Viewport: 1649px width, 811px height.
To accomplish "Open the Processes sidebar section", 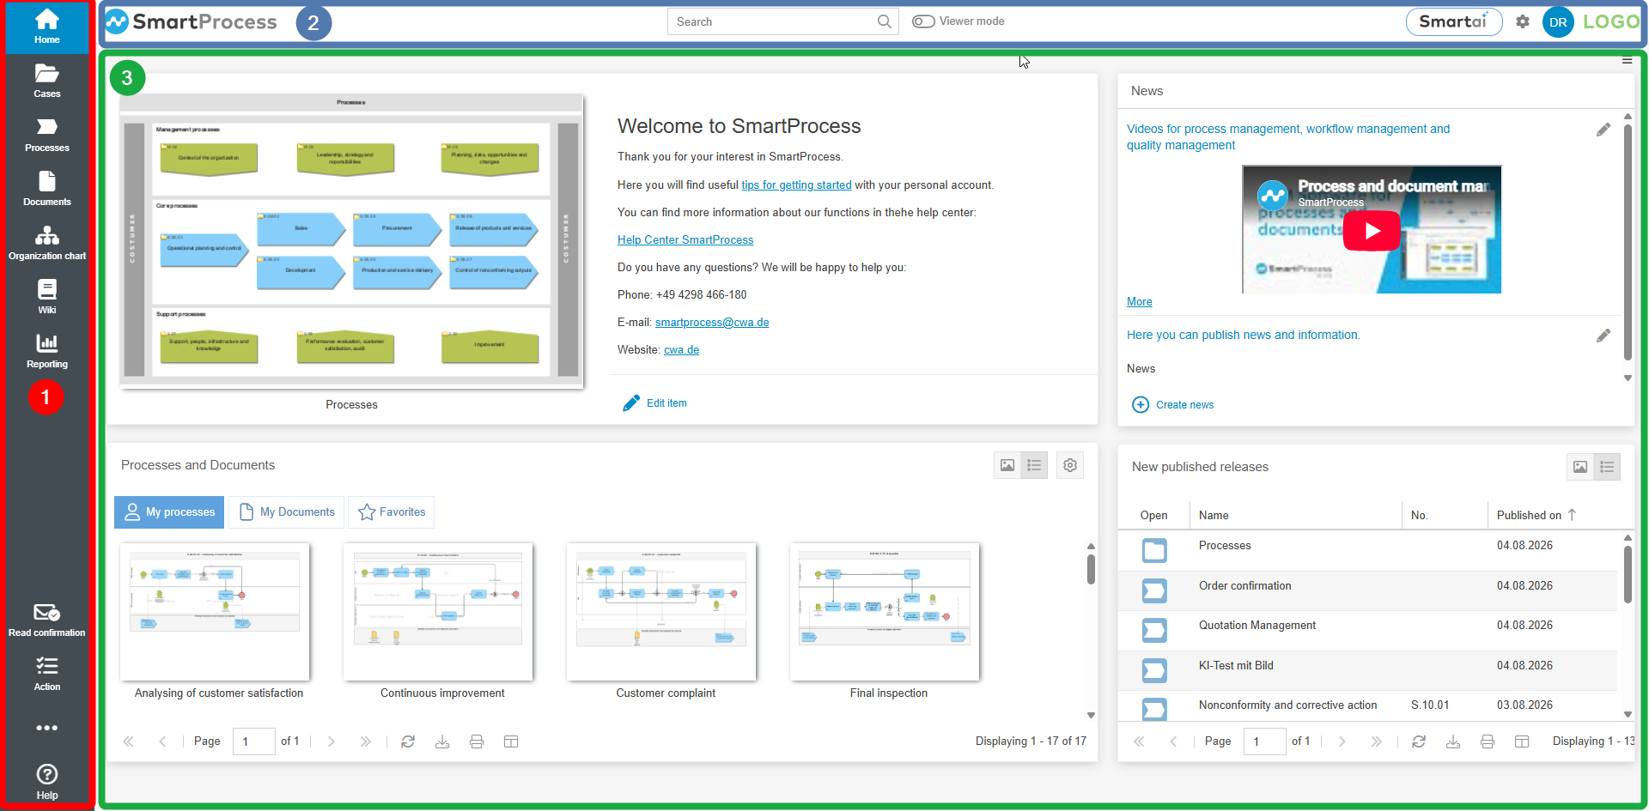I will (47, 136).
